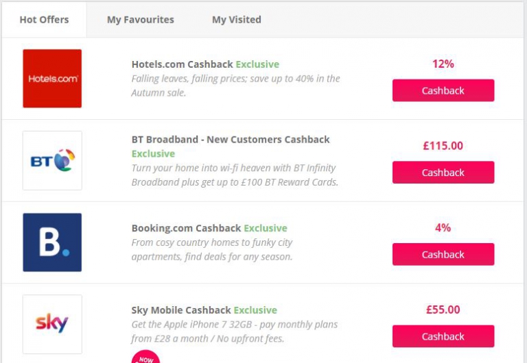
Task: Open the Sky Mobile Cashback offer title
Action: [x=181, y=310]
